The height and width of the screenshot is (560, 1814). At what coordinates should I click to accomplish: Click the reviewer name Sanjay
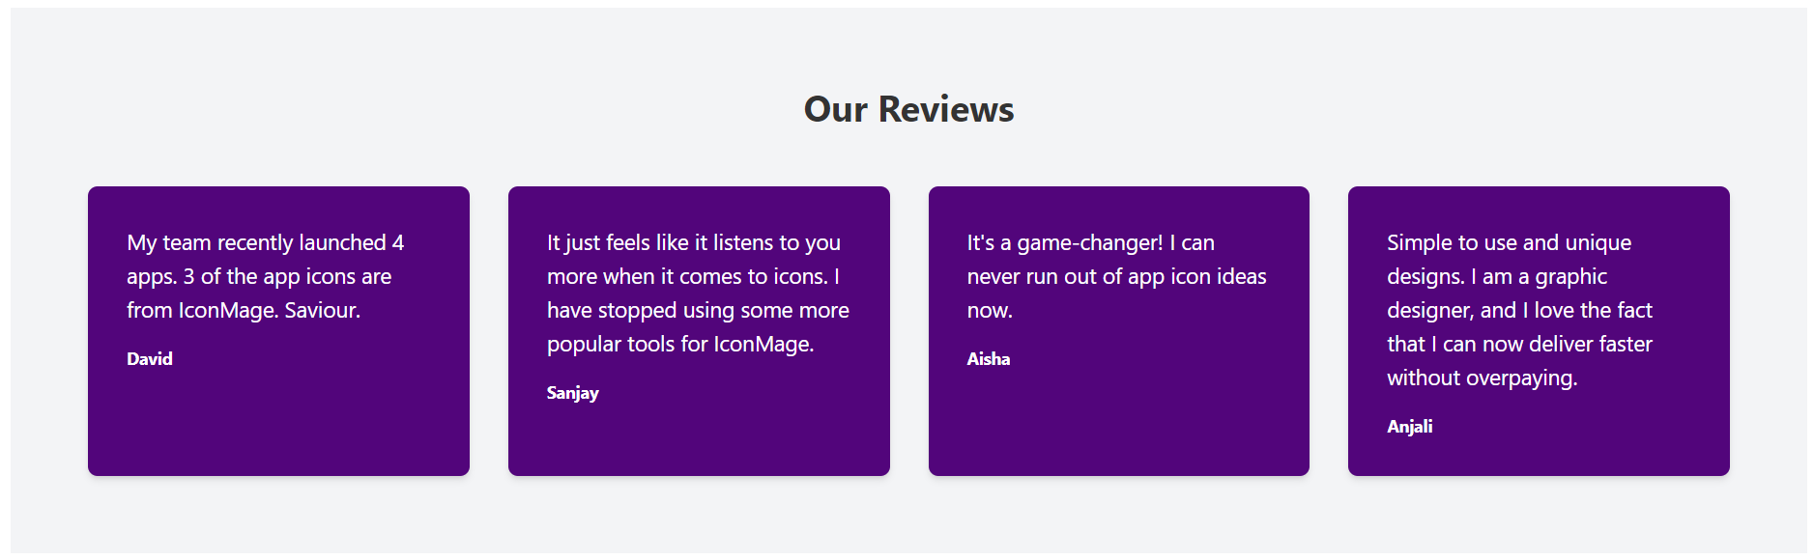point(573,393)
